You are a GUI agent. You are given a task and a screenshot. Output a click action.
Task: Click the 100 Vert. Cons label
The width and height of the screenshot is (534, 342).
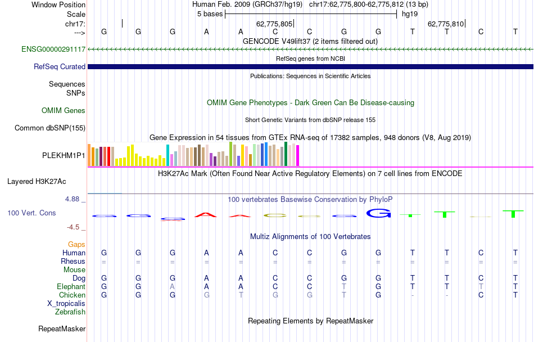pos(31,213)
